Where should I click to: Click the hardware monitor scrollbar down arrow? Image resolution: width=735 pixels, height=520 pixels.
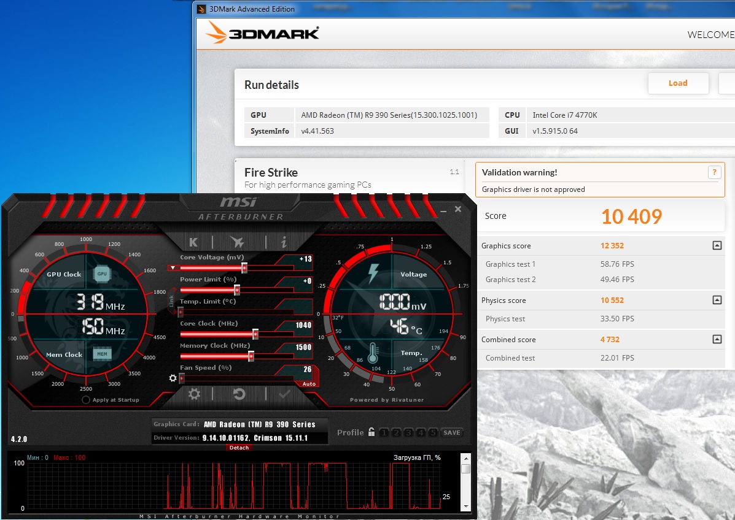(x=465, y=507)
